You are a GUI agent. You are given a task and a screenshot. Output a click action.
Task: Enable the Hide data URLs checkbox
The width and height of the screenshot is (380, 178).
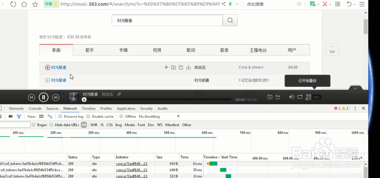tap(51, 125)
